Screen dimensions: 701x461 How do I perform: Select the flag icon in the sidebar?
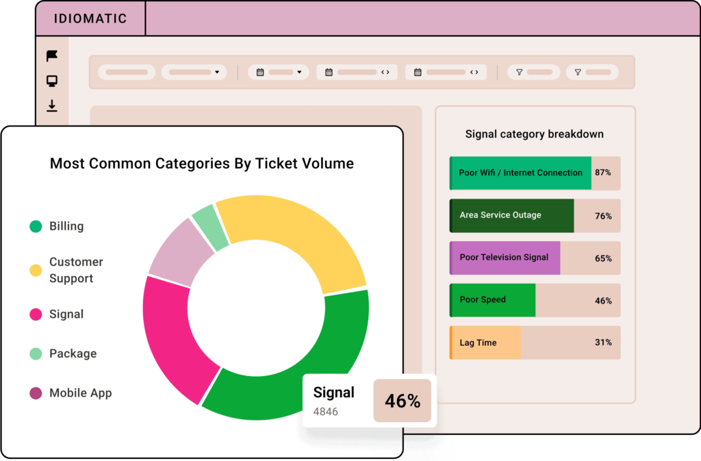52,55
